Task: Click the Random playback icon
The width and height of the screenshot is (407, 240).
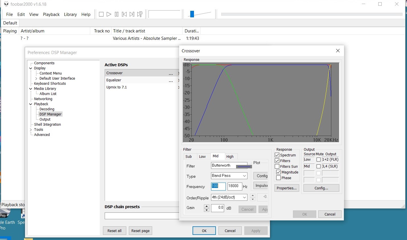Action: 140,14
